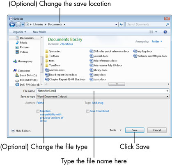Viewport: 172px width, 165px height.
Task: Click the Back navigation arrow button
Action: click(12, 25)
